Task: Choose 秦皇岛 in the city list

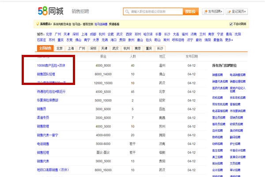Action: click(218, 40)
